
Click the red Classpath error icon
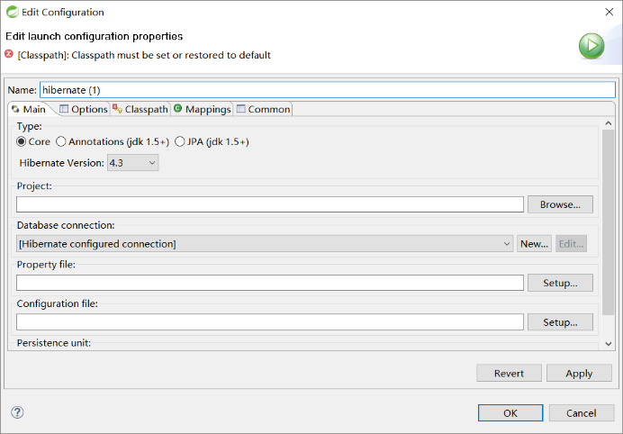pyautogui.click(x=9, y=54)
